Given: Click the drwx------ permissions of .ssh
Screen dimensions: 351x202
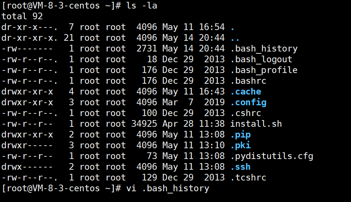Looking at the screenshot, I should 27,167.
